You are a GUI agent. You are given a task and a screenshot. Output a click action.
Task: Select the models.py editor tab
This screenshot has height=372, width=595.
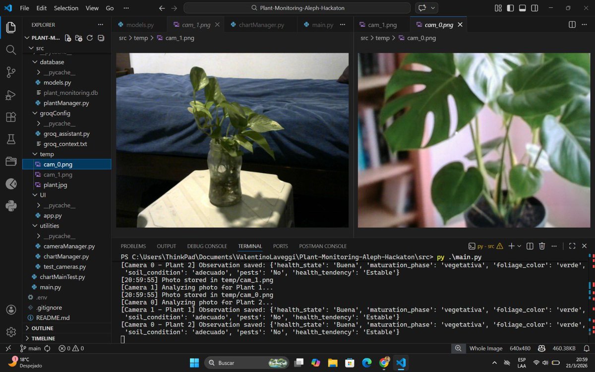point(139,25)
